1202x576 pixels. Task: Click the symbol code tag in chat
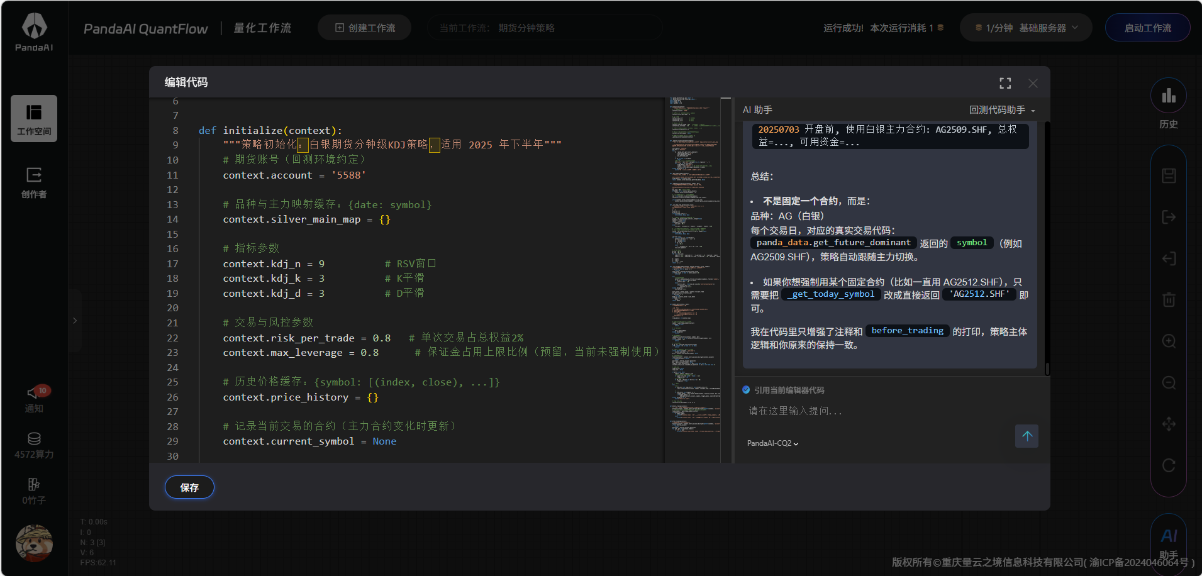[972, 243]
